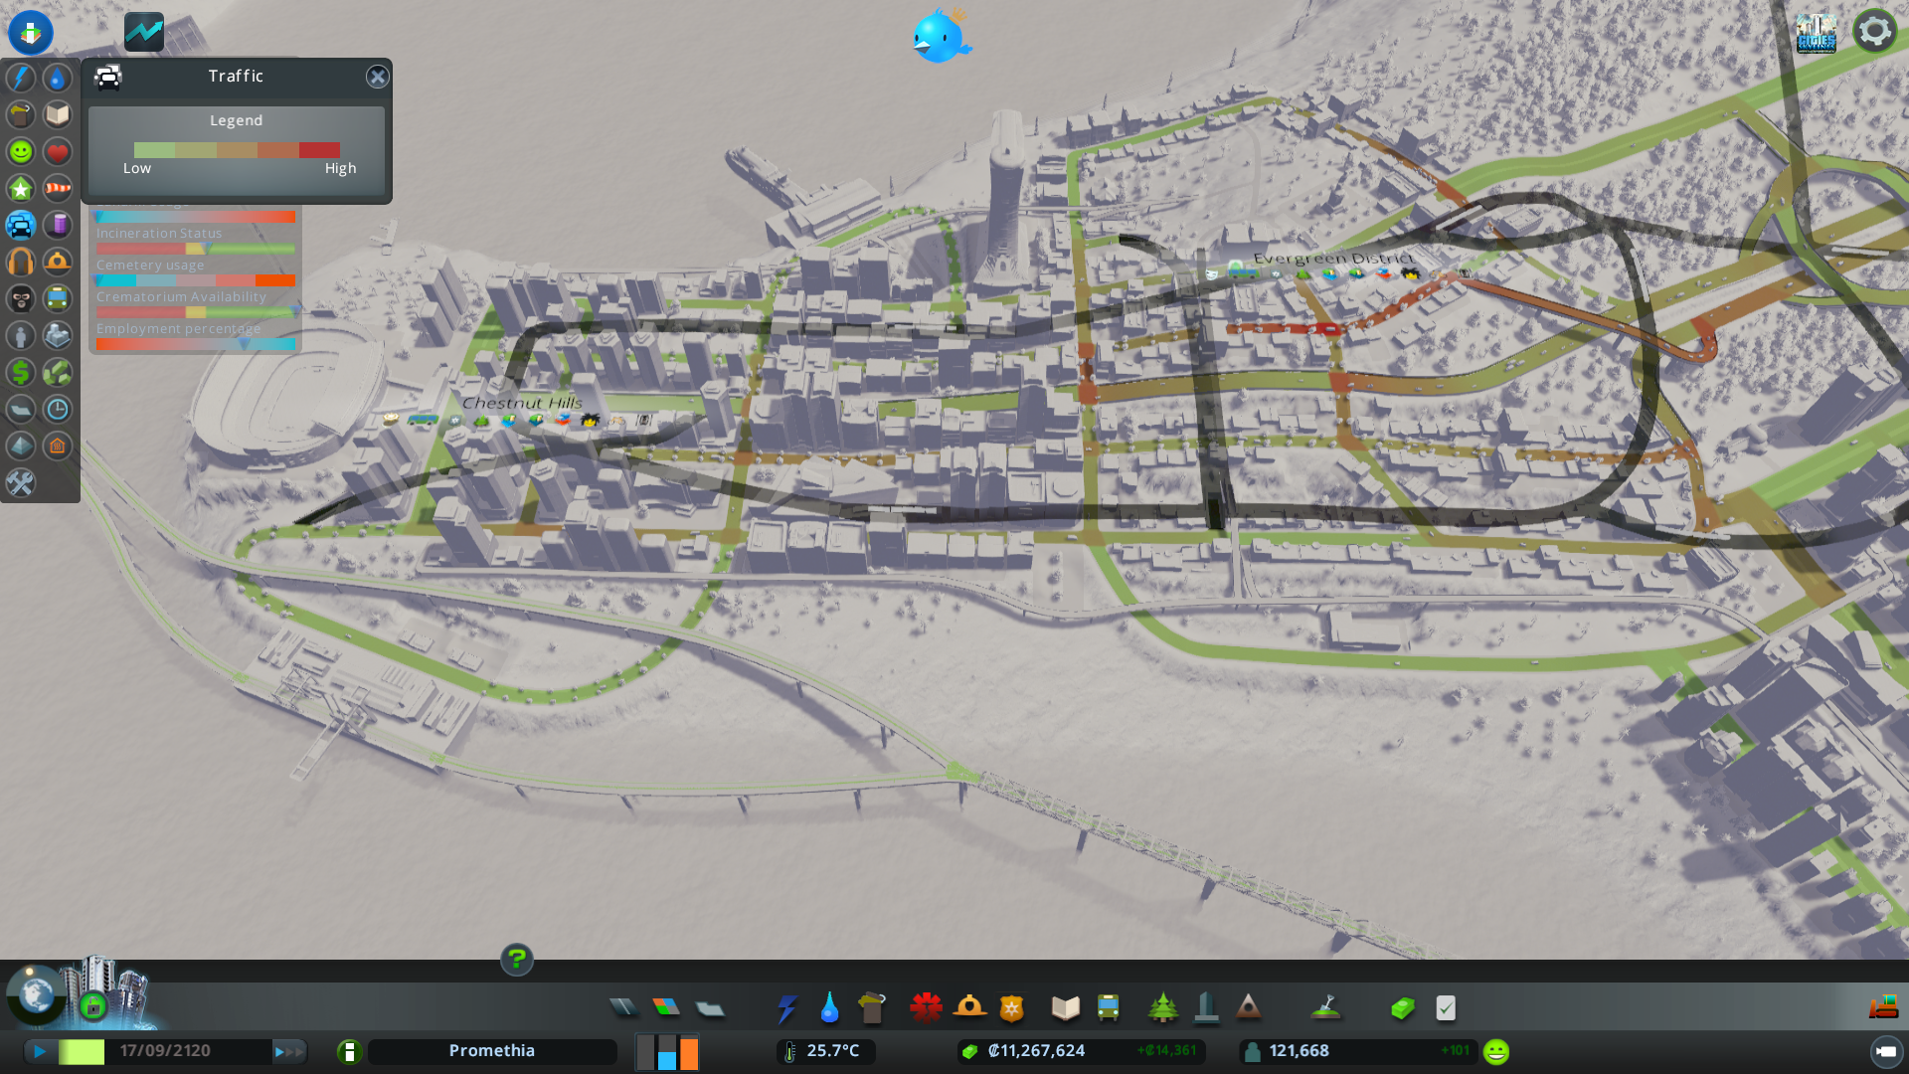Select the Bulldozer tool
Image resolution: width=1909 pixels, height=1074 pixels.
1883,1008
